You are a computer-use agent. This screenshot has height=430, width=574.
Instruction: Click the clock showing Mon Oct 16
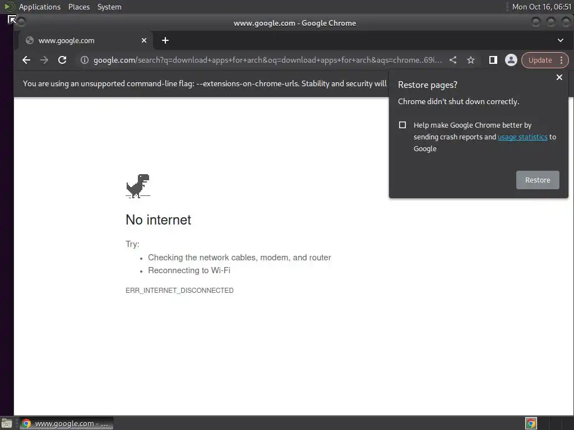[541, 7]
